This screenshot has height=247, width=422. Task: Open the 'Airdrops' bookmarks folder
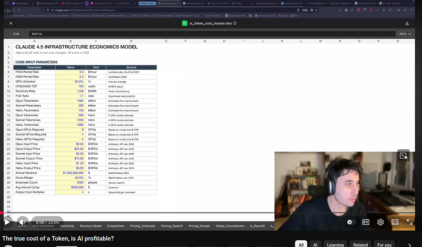click(145, 16)
